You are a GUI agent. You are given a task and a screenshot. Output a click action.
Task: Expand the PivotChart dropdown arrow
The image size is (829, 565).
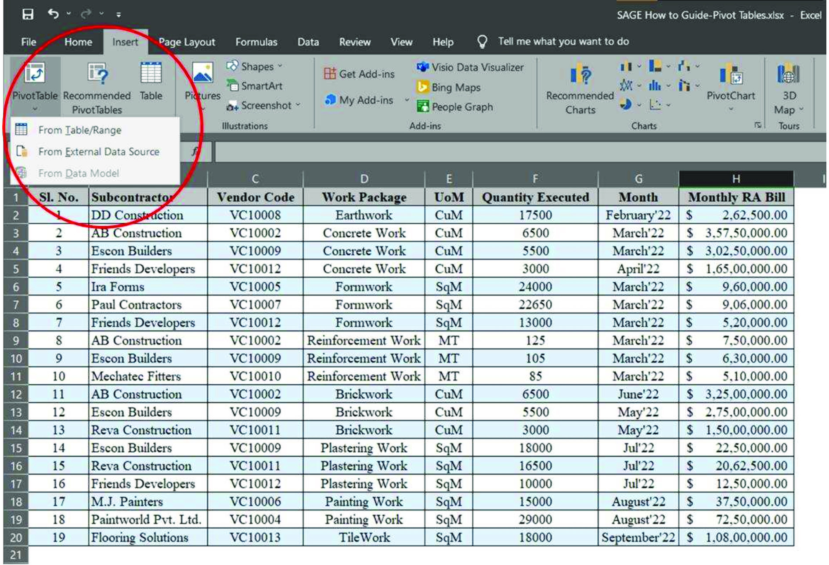pyautogui.click(x=731, y=109)
